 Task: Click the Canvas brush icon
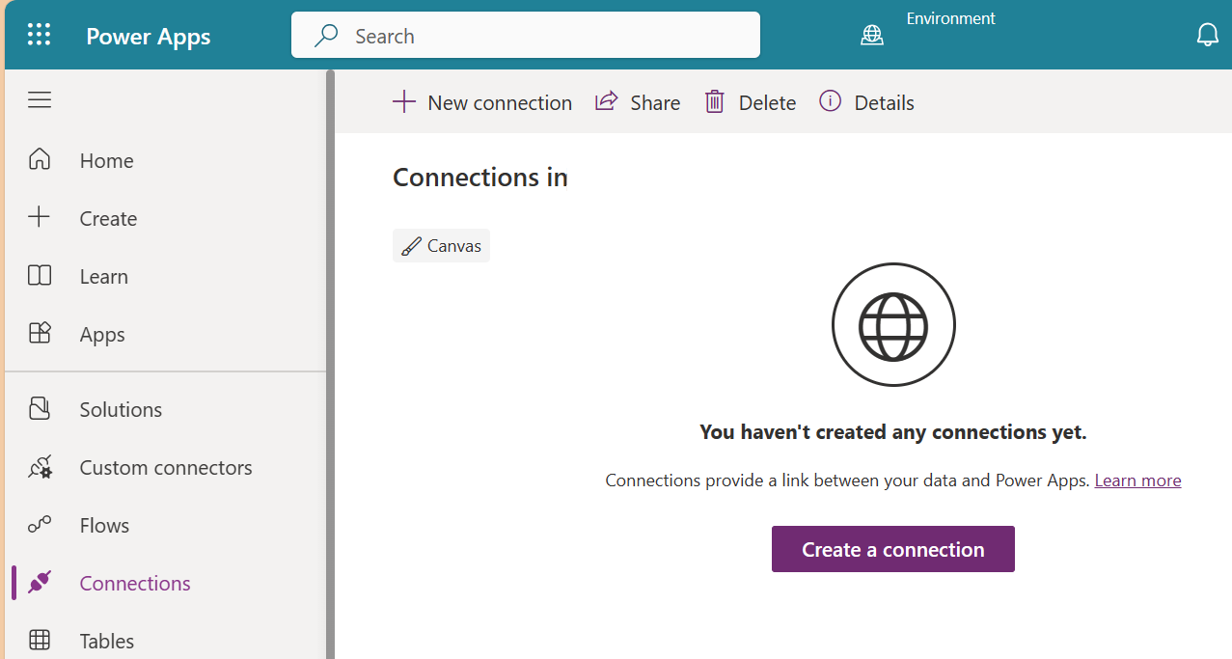(x=411, y=246)
